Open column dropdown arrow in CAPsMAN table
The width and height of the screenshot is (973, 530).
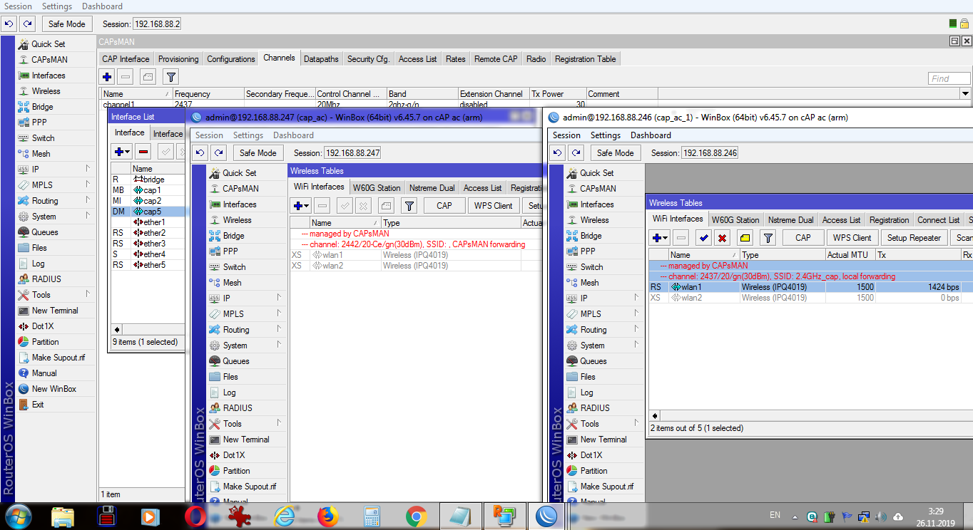pyautogui.click(x=966, y=94)
